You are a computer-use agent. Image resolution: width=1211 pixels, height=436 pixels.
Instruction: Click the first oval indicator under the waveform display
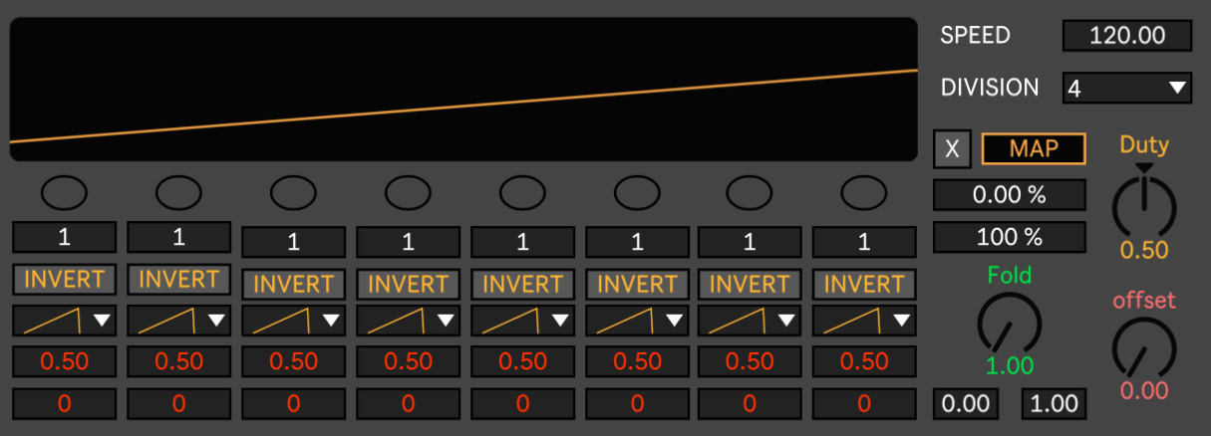[64, 192]
